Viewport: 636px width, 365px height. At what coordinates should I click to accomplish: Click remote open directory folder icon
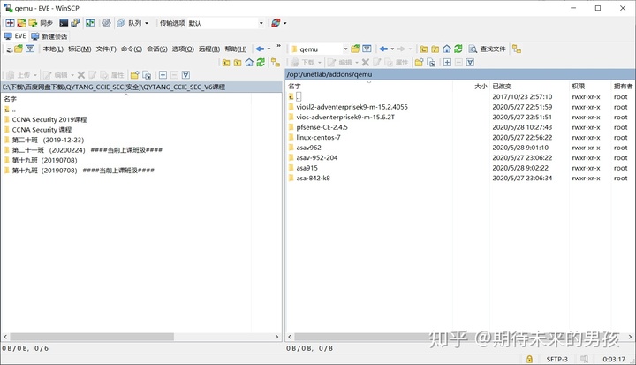(x=355, y=49)
